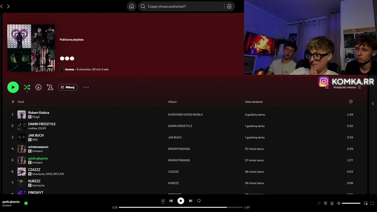
Task: Select the track title 'JAK BUCH'
Action: [x=36, y=135]
